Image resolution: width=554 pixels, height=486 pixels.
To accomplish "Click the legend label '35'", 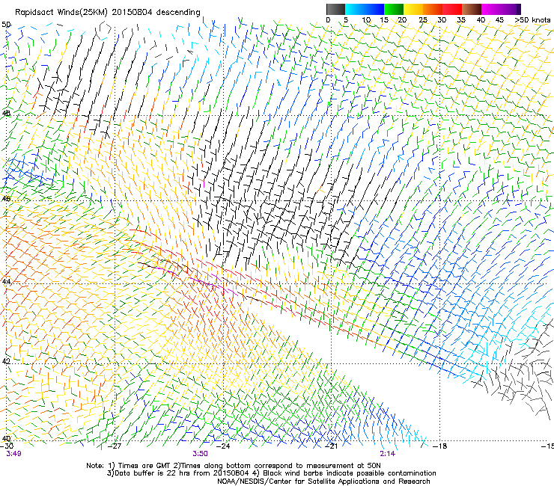I will pos(461,20).
